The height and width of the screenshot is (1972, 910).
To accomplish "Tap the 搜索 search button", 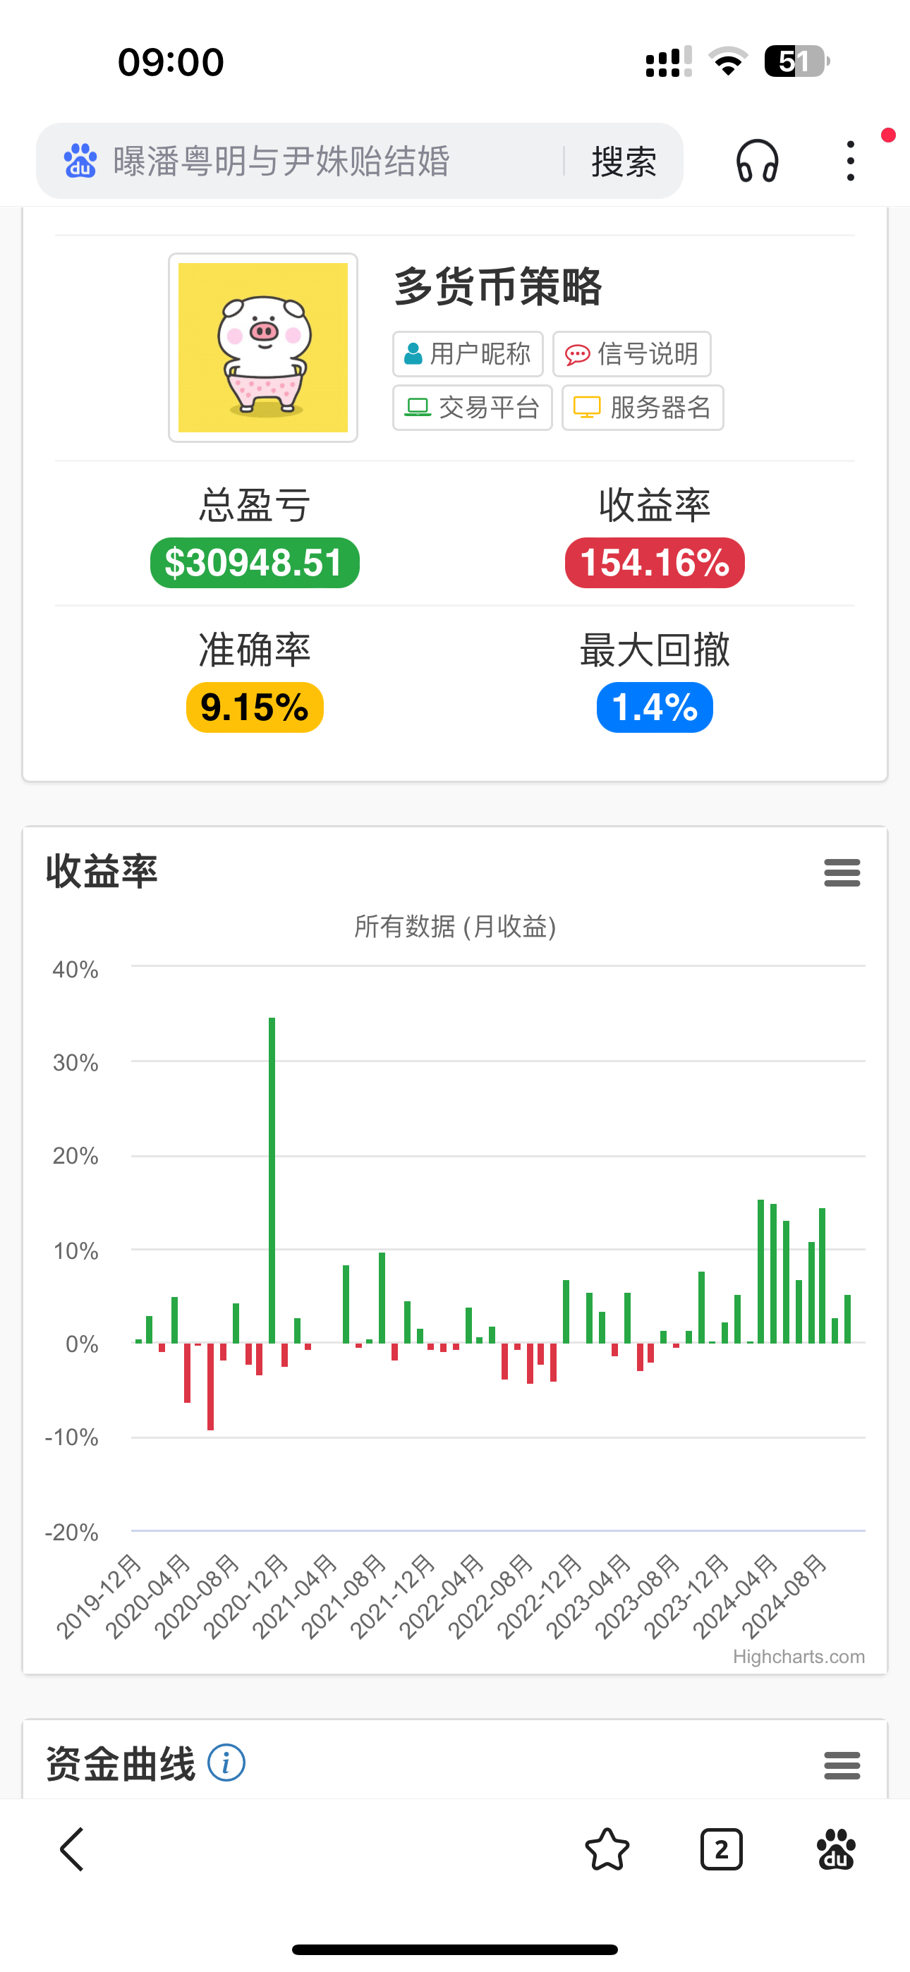I will pyautogui.click(x=624, y=161).
